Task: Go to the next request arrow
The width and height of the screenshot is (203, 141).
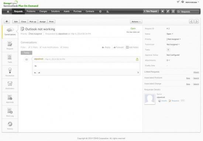Action: pyautogui.click(x=196, y=21)
